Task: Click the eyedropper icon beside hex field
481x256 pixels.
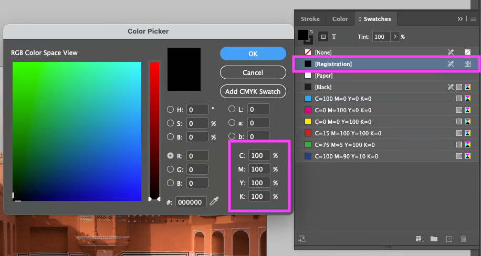Action: [x=214, y=202]
